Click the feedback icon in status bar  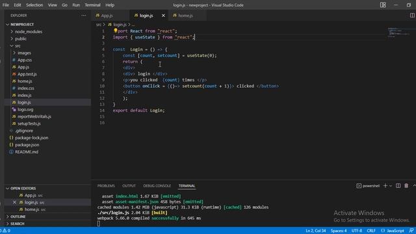411,231
